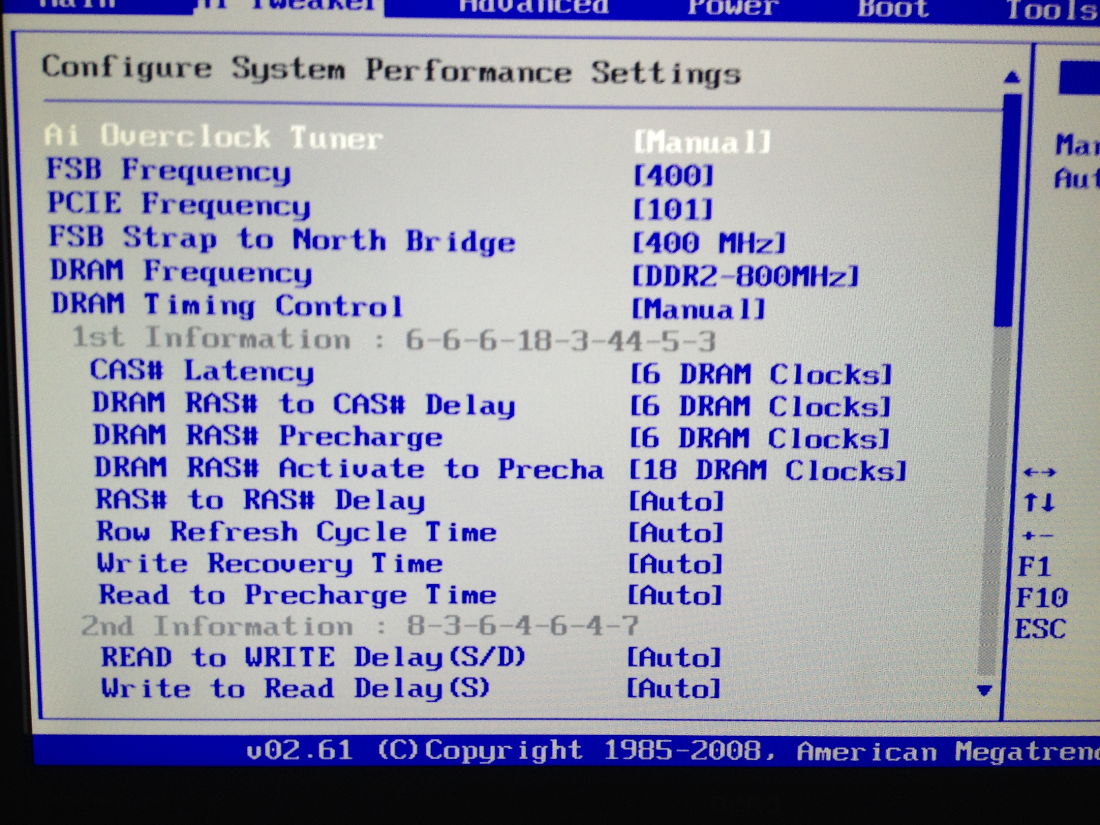Change DRAM Timing Control Manual setting

698,309
